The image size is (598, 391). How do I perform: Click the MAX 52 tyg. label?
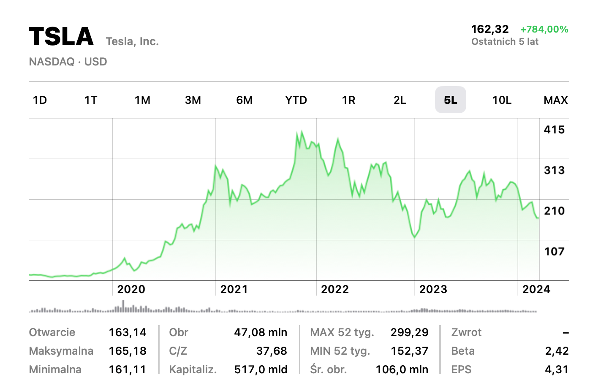click(342, 332)
